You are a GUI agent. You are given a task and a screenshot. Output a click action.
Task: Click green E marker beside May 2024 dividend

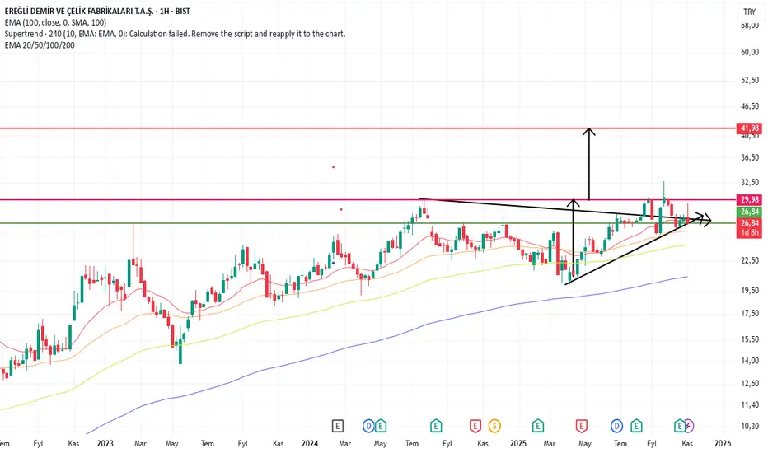[381, 426]
